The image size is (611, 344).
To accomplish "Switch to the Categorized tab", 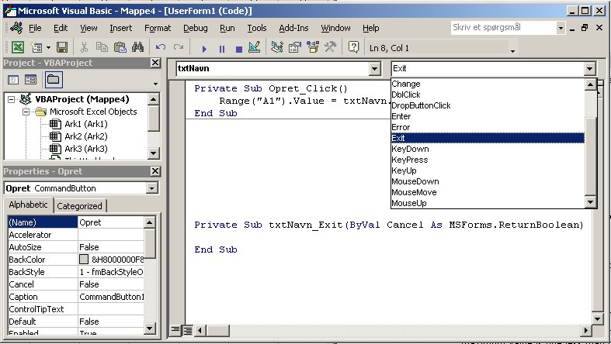I will (79, 205).
